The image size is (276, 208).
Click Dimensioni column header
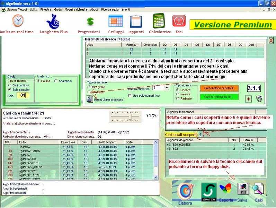(150, 45)
